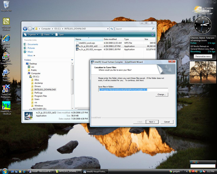Open the Recycle Bin desktop icon
The height and width of the screenshot is (174, 217).
[6, 6]
